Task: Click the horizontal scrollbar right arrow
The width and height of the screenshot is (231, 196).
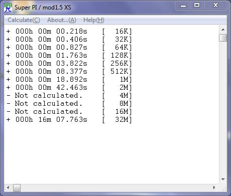Action: (214, 187)
